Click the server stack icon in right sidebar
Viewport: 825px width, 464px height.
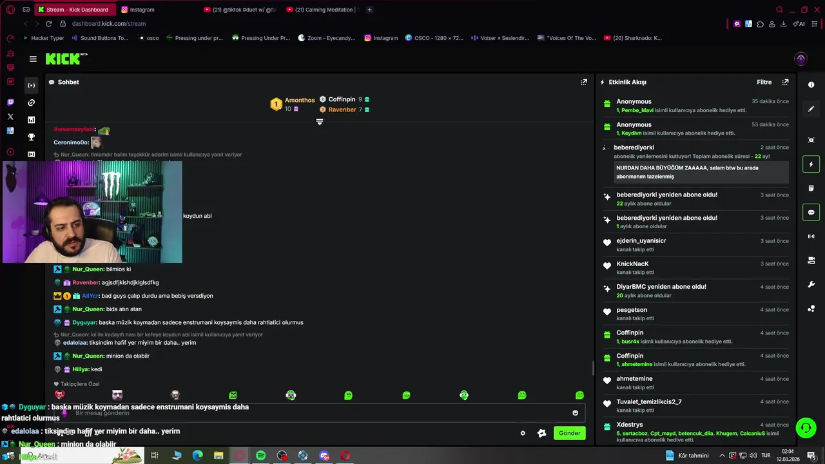point(811,260)
